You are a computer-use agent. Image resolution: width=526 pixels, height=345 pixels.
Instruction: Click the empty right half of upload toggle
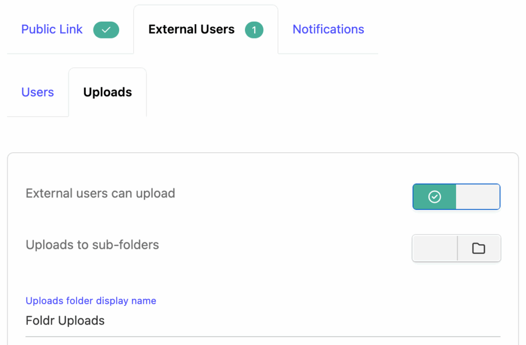point(478,197)
